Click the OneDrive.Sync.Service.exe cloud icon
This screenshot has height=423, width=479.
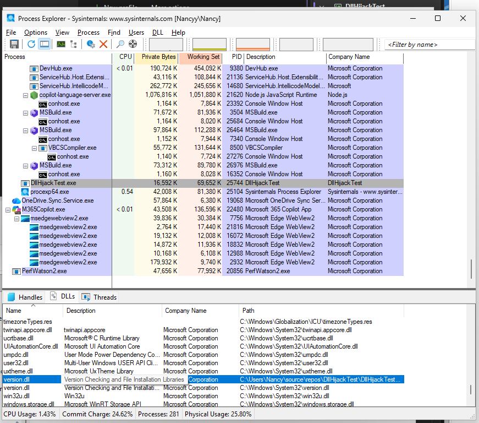click(16, 201)
